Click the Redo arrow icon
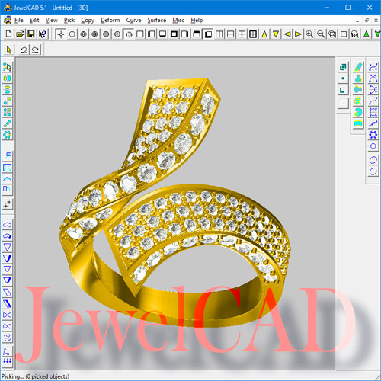The image size is (381, 381). pos(35,50)
